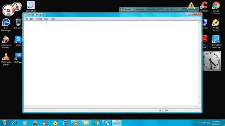The image size is (225, 126).
Task: Click the 'Untitled - Notepad' title bar
Action: point(103,15)
